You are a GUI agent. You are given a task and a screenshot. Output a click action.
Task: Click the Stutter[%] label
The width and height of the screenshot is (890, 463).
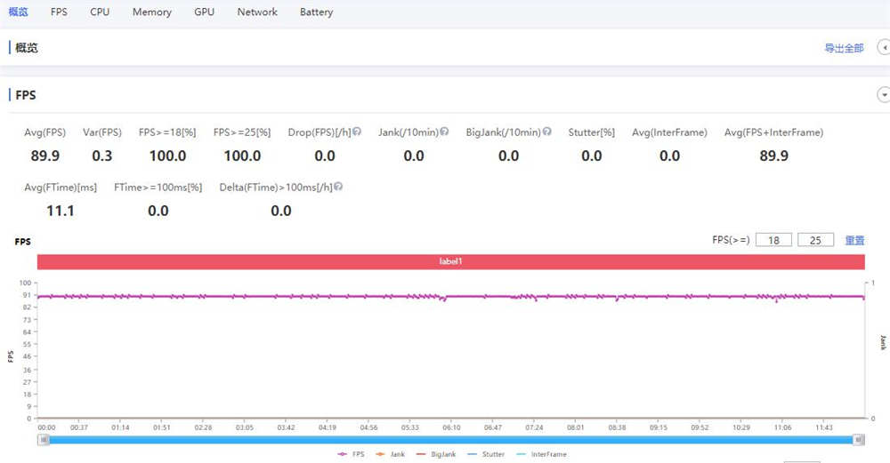tap(592, 132)
